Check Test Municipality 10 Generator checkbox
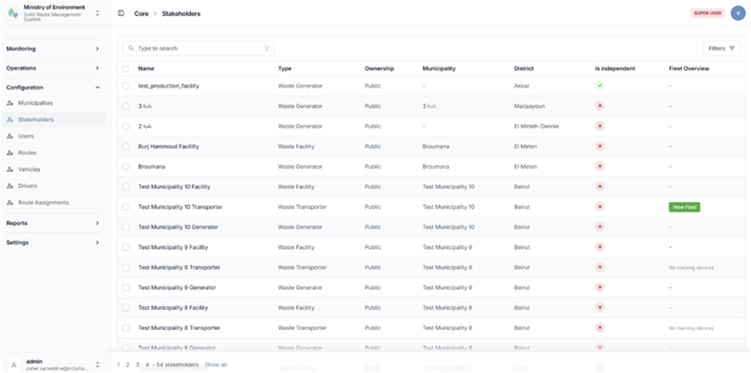Viewport: 751px width, 373px height. 125,227
